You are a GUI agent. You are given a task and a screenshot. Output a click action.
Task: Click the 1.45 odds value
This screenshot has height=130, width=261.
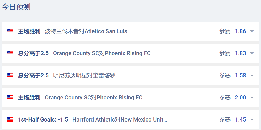[x=240, y=120]
